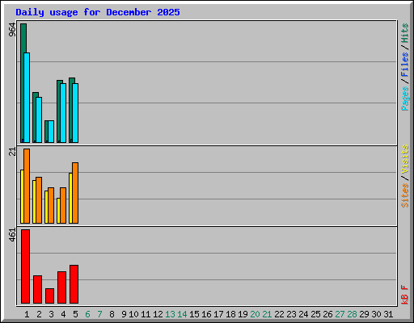Click green weekend day label 27
This screenshot has width=414, height=323.
click(340, 314)
